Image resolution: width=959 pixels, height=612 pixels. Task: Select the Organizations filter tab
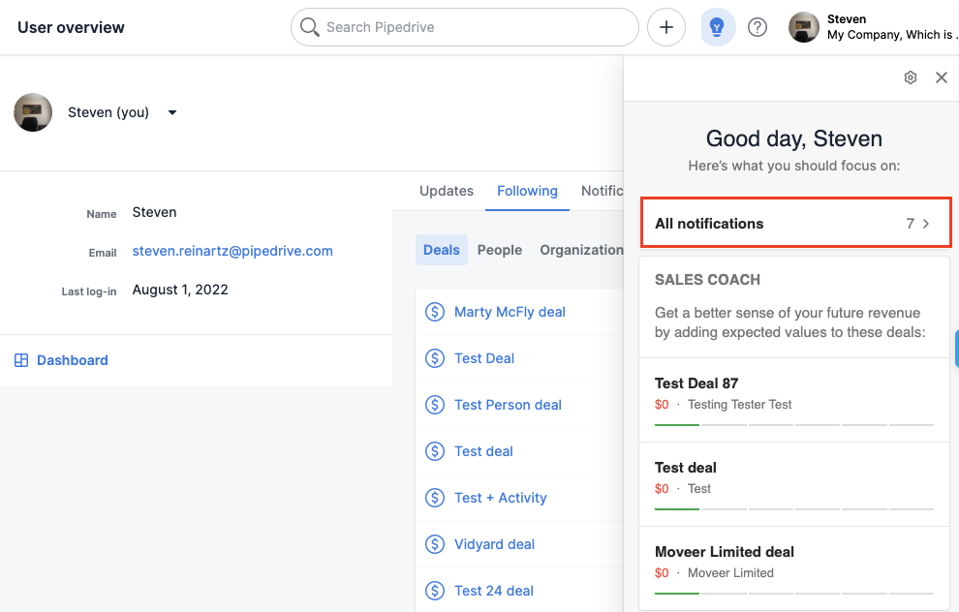[x=581, y=250]
